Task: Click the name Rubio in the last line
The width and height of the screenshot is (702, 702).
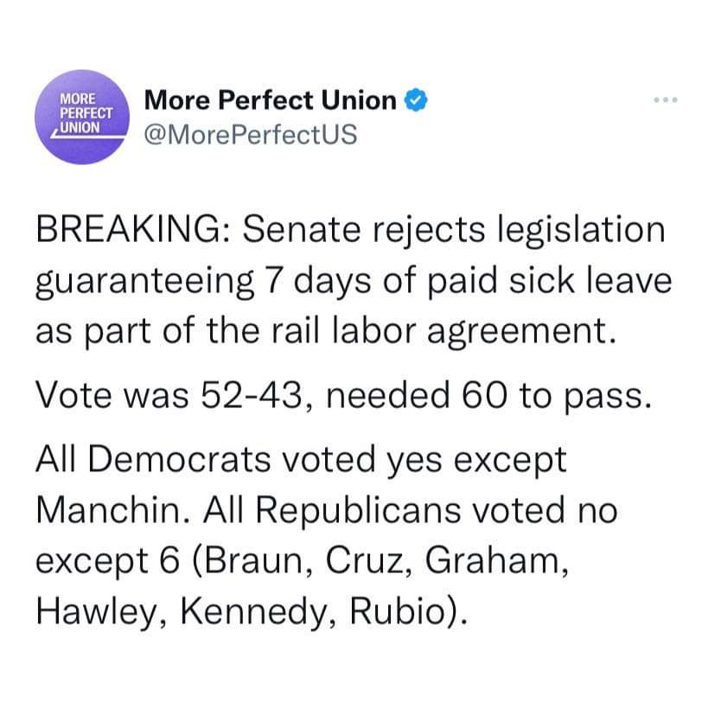Action: (x=396, y=612)
